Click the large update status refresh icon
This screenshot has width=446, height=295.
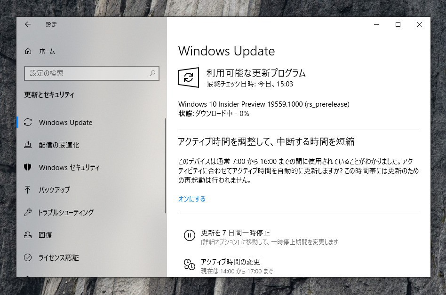click(189, 77)
